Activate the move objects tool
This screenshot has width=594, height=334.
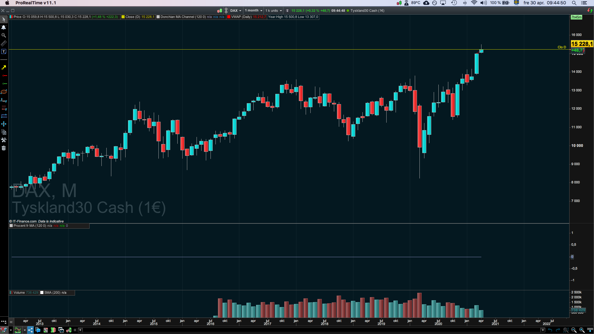coord(4,124)
